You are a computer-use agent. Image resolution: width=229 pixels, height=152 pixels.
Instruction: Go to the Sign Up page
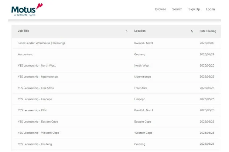click(194, 9)
